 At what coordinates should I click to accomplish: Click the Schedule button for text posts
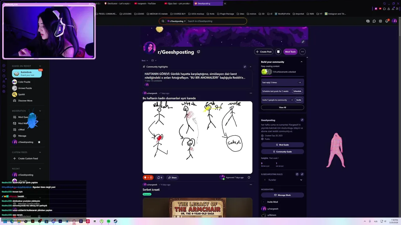click(297, 91)
